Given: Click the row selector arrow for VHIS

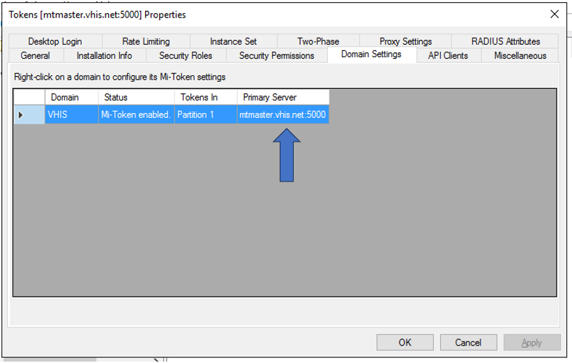Looking at the screenshot, I should coord(29,114).
